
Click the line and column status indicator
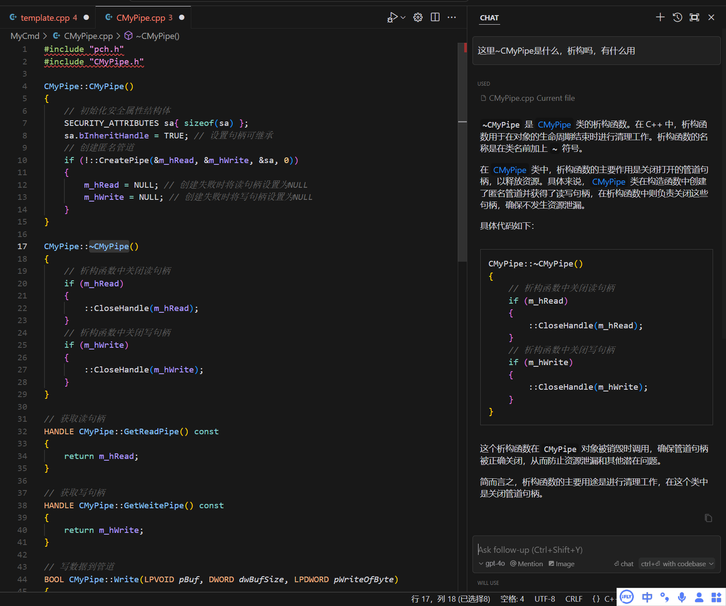(450, 599)
